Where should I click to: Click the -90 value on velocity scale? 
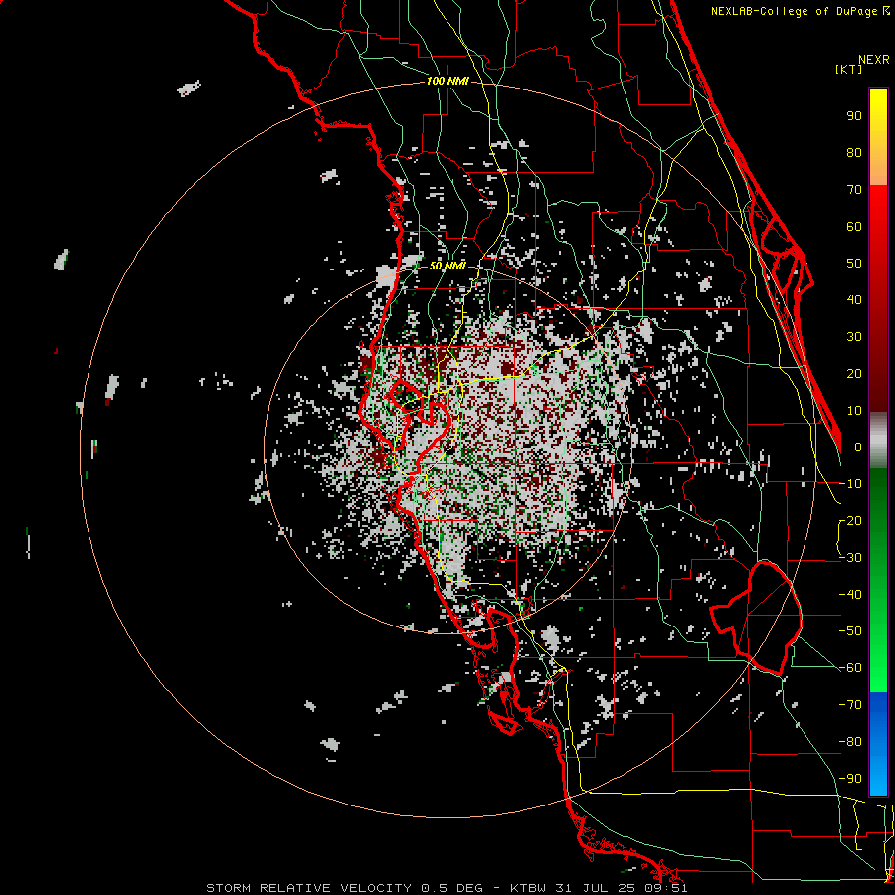click(x=850, y=779)
